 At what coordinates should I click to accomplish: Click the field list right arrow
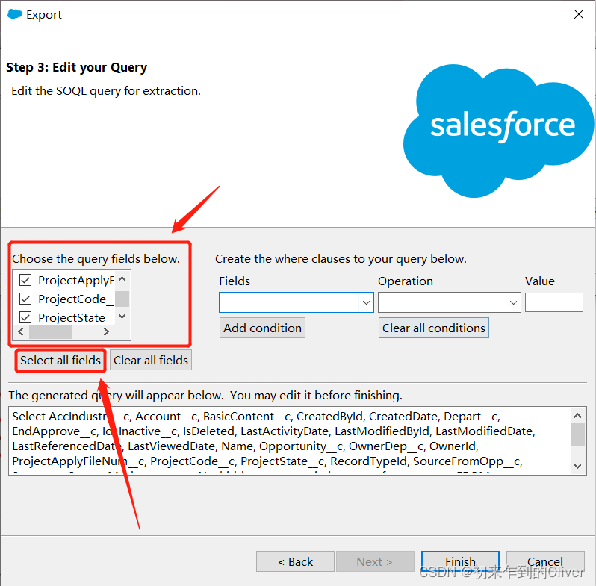coord(106,331)
